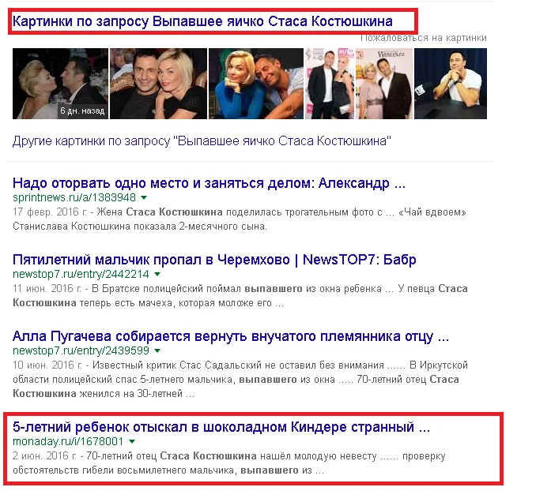536x502 pixels.
Task: Open dropdown arrow next to sprintnews.ru/a/1383948
Action: pyautogui.click(x=144, y=197)
